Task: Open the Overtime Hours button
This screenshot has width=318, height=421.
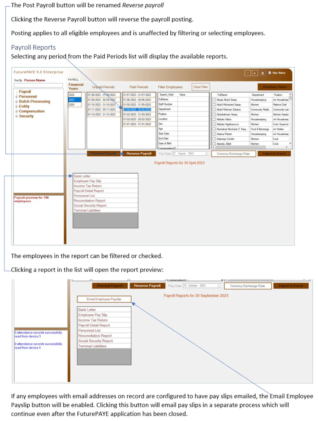Action: coord(275,87)
